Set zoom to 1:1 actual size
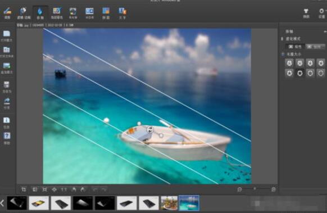 (64, 189)
